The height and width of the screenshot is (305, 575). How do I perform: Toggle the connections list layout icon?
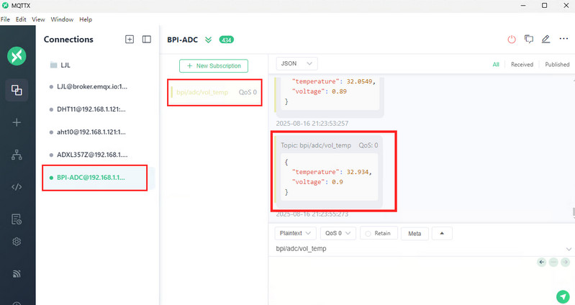coord(147,40)
